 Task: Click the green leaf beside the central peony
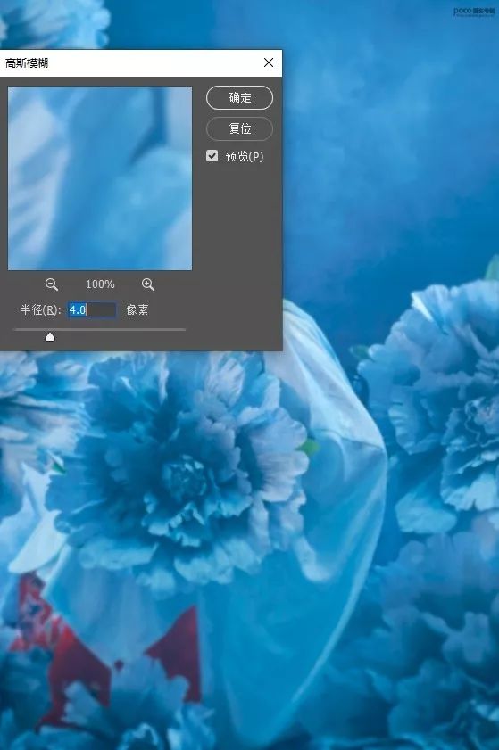[310, 448]
